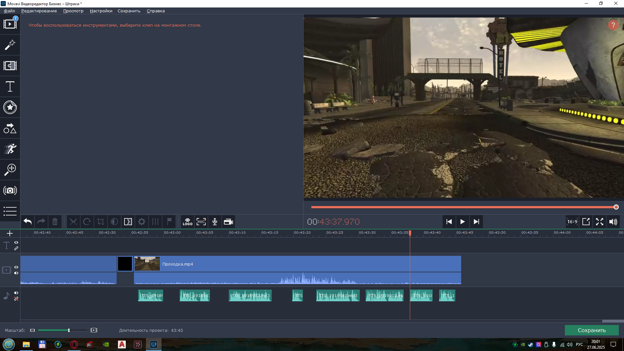
Task: Open the Редактирование menu
Action: pyautogui.click(x=39, y=11)
